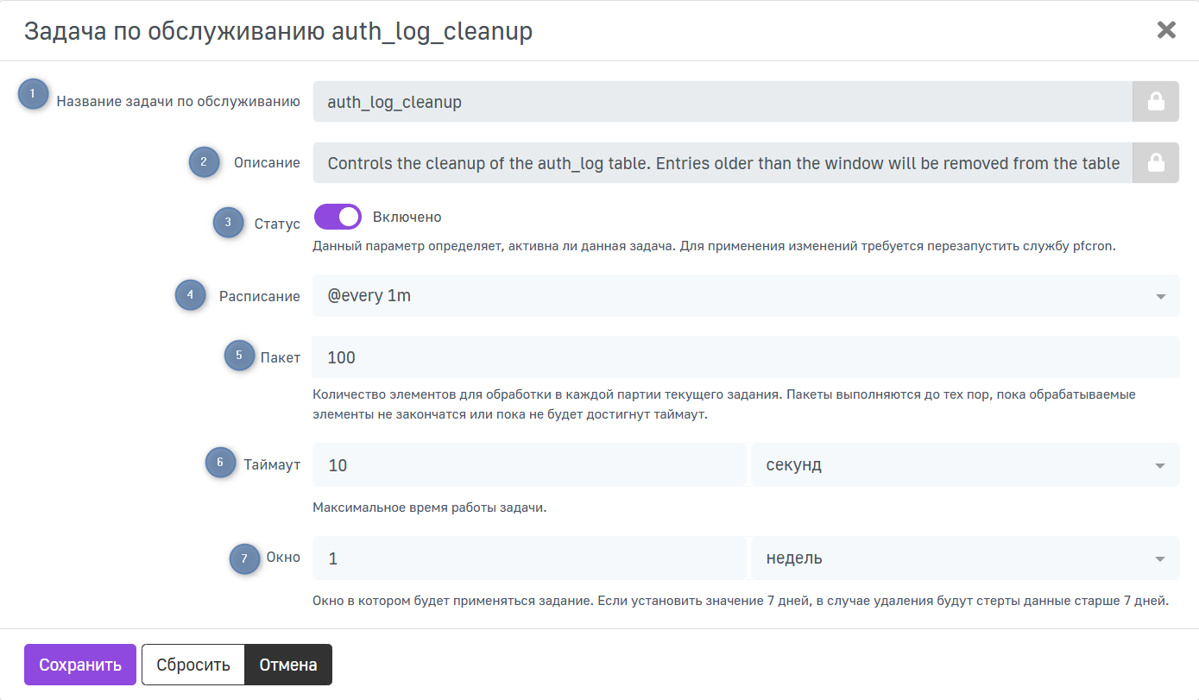
Task: Open the window unit dropdown (недель)
Action: [964, 558]
